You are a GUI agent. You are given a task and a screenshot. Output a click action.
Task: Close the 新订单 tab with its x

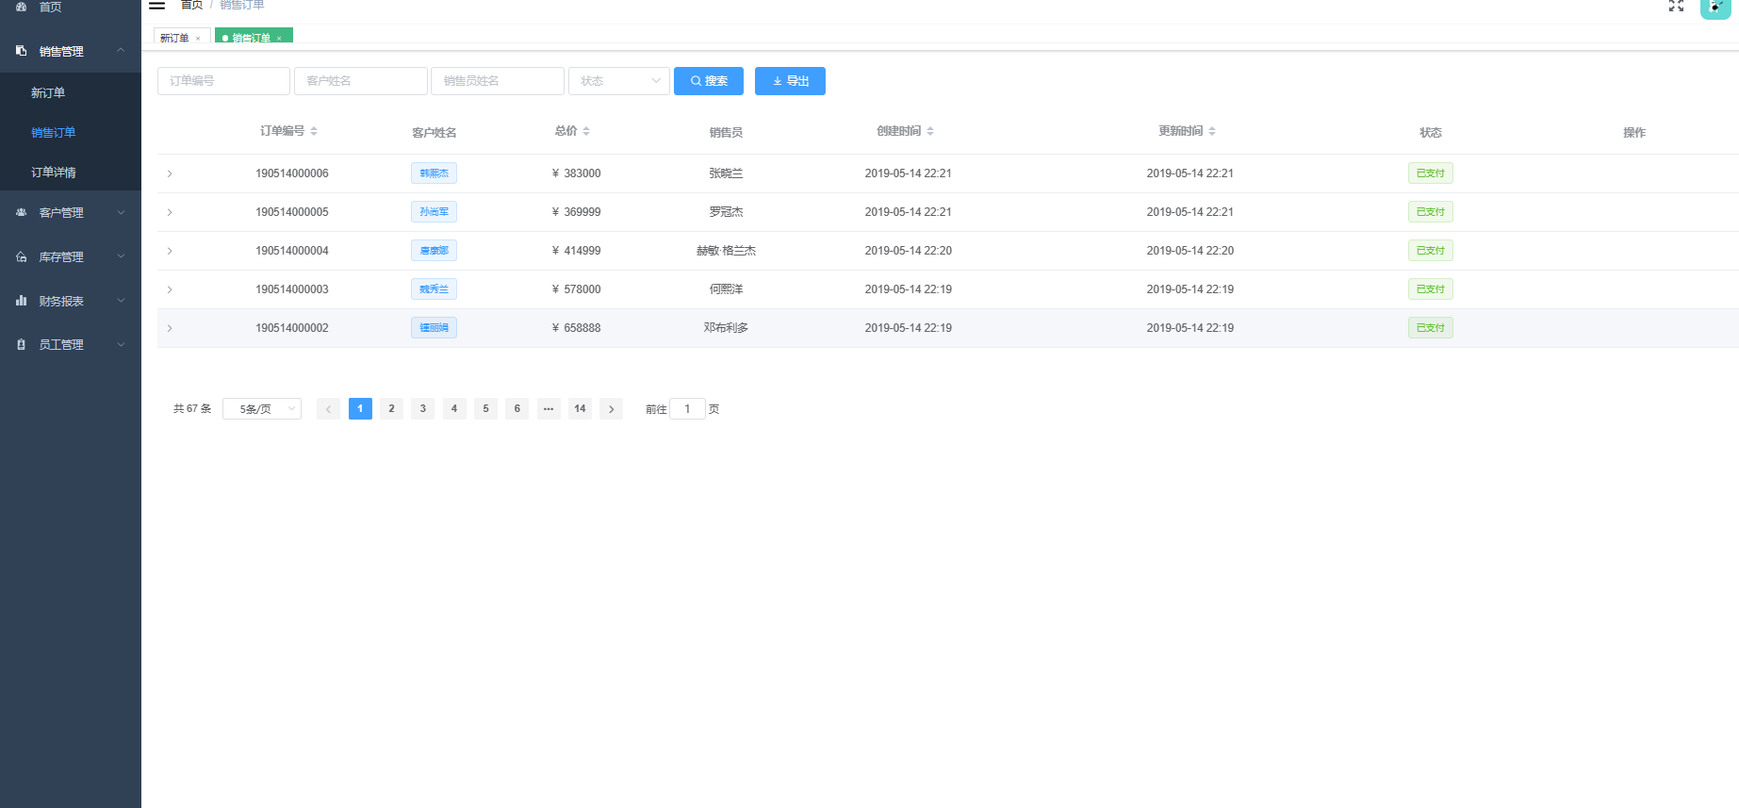coord(198,39)
